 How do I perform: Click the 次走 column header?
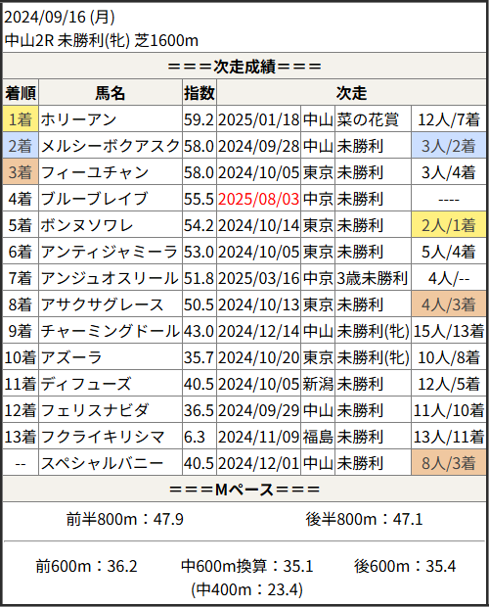[x=351, y=93]
